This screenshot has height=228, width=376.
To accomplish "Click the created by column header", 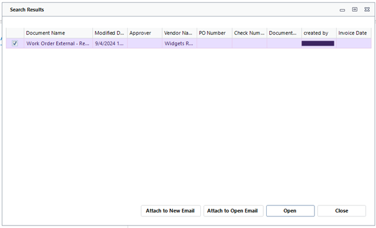I will [319, 33].
